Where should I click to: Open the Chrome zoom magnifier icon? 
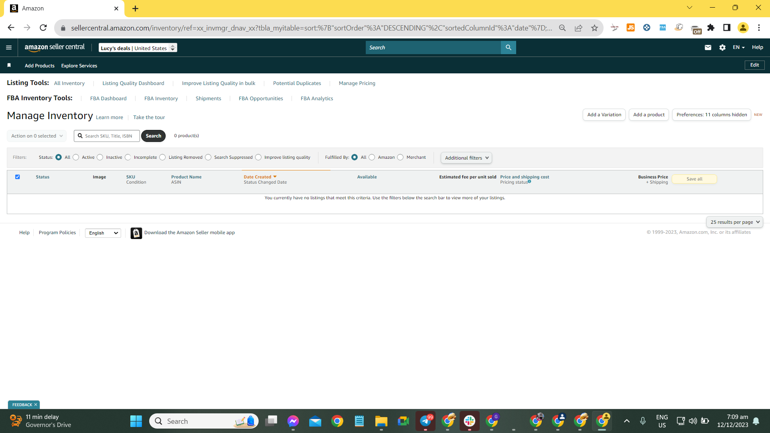click(562, 28)
